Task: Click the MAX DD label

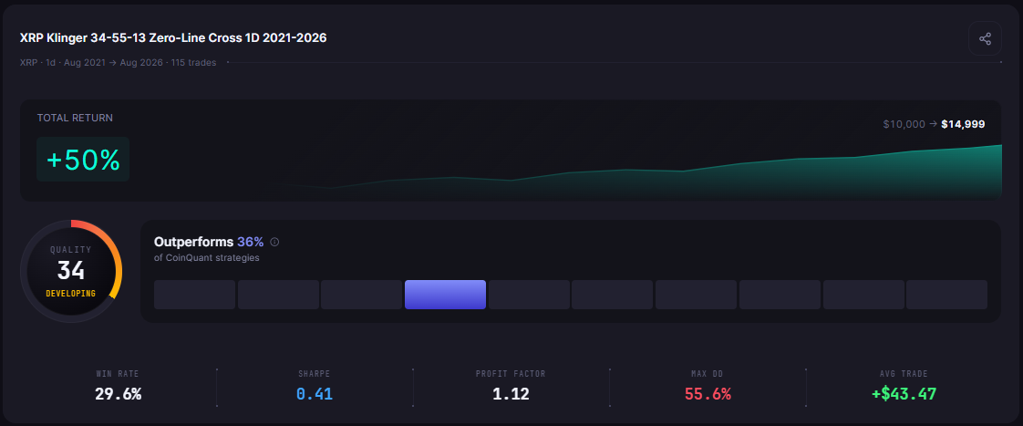Action: click(708, 374)
